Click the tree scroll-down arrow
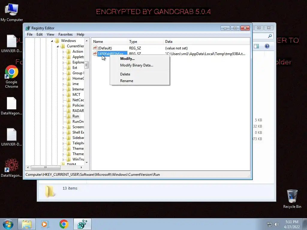This screenshot has height=230, width=307. pos(87,163)
